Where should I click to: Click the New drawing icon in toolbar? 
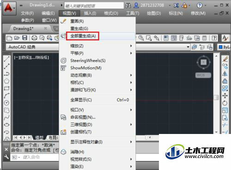pos(9,38)
